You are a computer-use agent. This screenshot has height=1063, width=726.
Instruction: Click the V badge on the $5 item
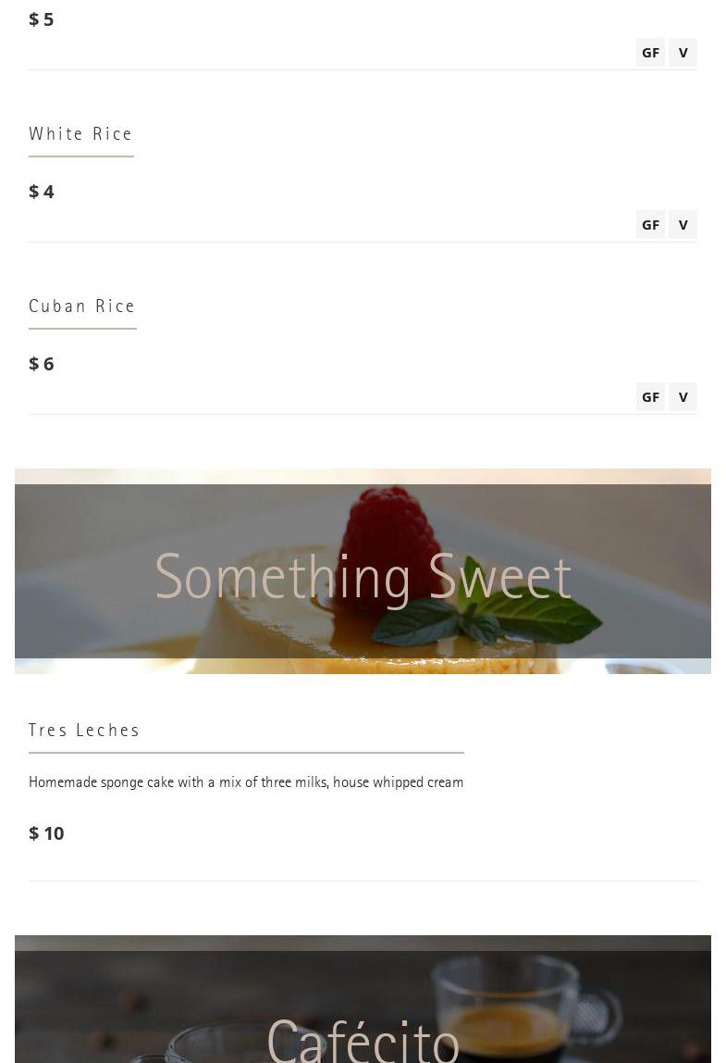coord(683,53)
